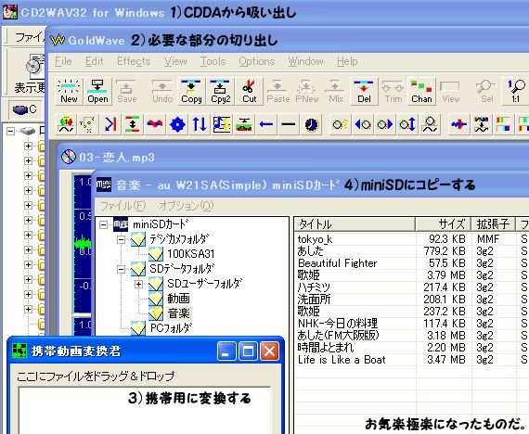Open the Effects menu

coord(134,61)
